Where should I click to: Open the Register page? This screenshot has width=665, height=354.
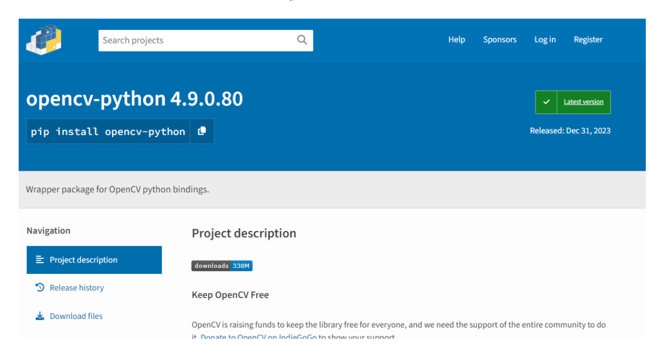click(588, 40)
